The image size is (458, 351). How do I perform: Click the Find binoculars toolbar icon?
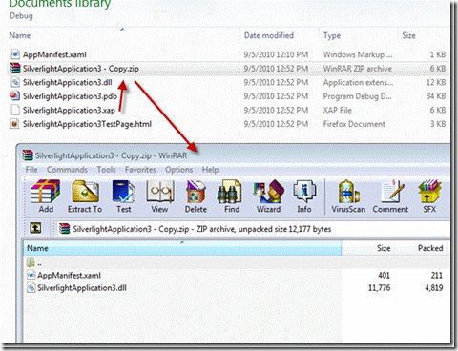coord(230,192)
